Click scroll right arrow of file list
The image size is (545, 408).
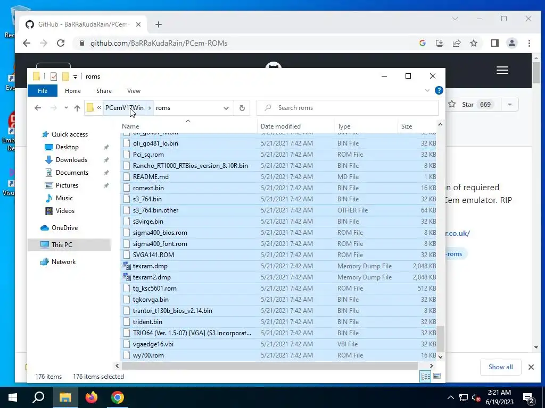(431, 365)
